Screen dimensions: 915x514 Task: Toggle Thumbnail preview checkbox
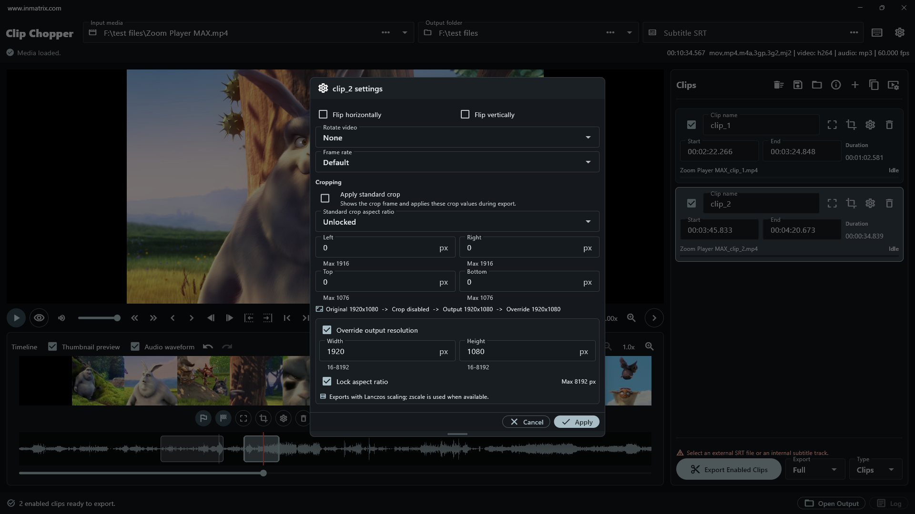(52, 347)
